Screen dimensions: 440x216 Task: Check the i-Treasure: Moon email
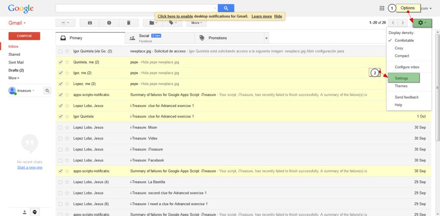coord(60,128)
